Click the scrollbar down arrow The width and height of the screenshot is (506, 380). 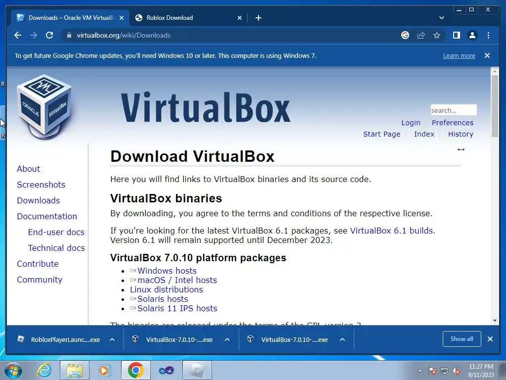click(x=495, y=321)
